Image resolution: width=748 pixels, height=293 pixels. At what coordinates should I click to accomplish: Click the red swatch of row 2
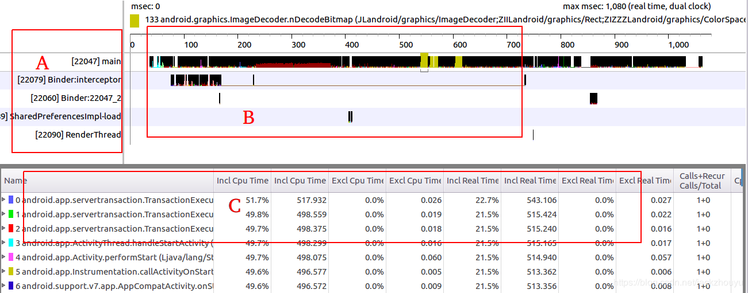tap(11, 229)
